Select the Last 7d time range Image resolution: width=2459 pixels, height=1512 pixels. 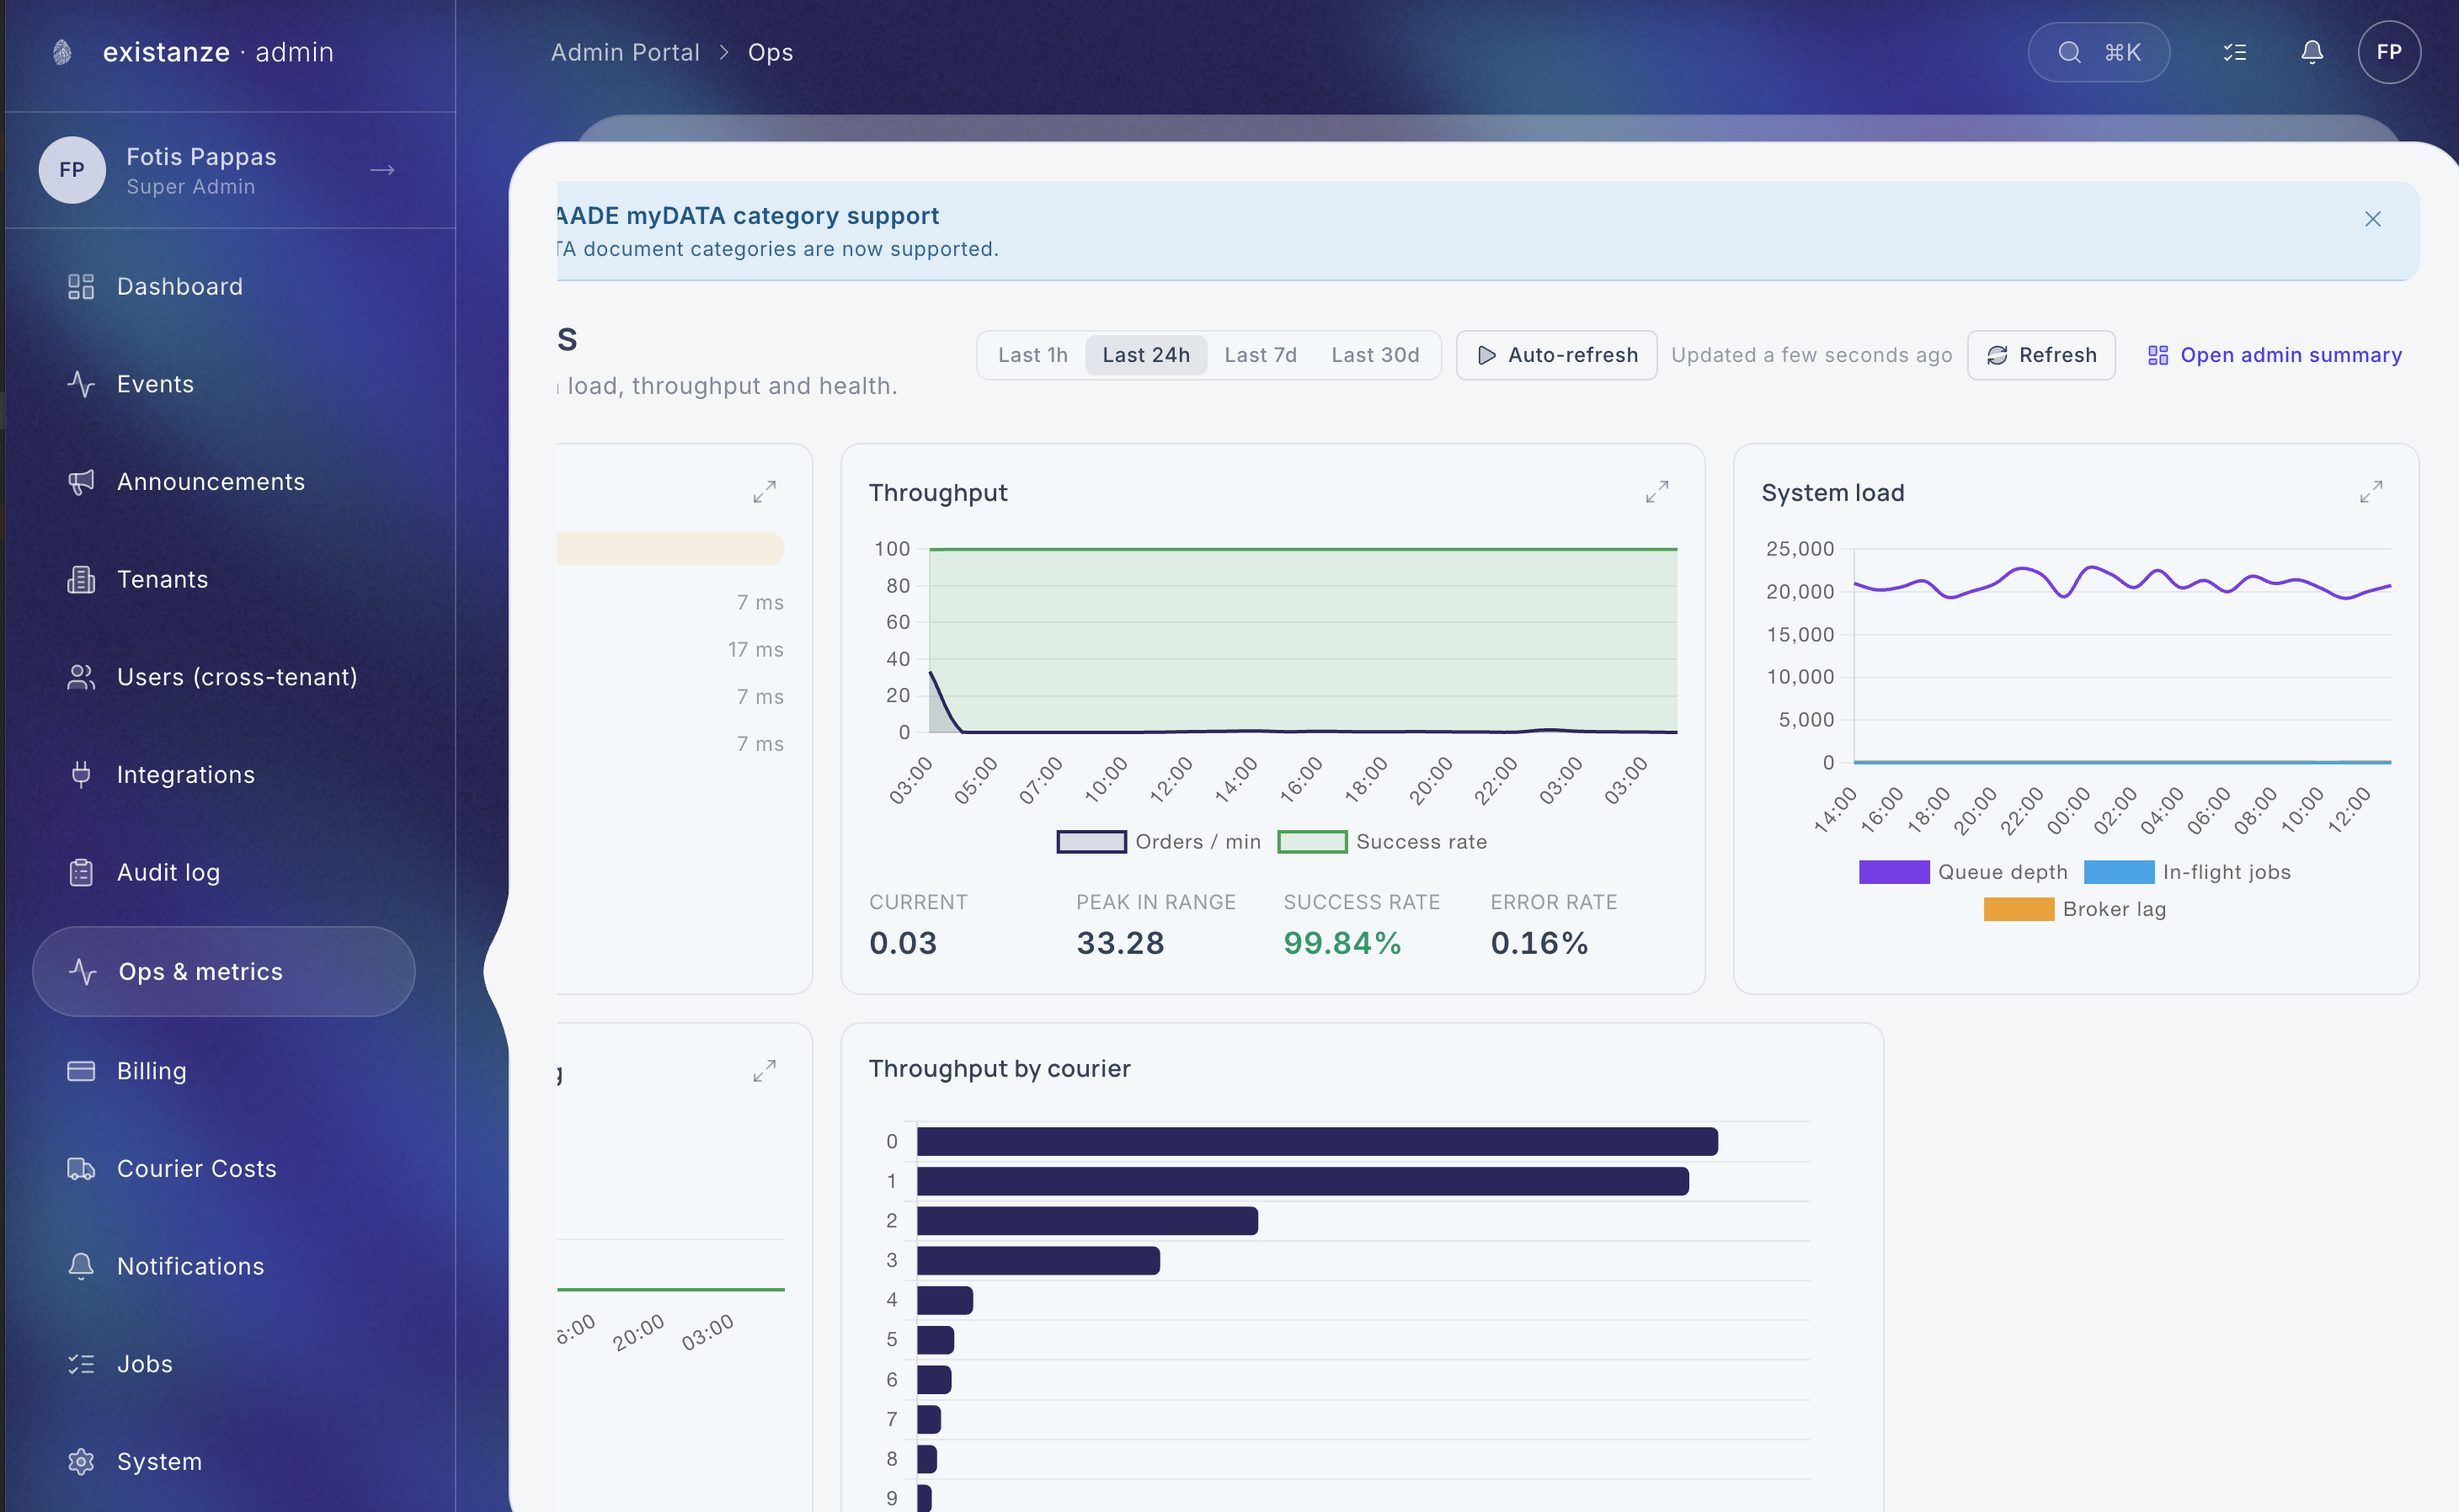tap(1260, 355)
